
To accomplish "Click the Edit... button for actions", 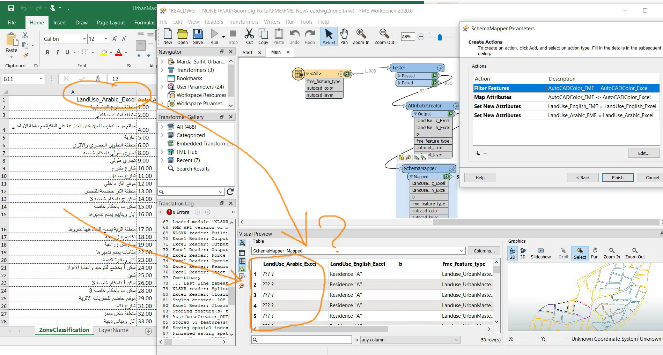I will click(x=644, y=153).
